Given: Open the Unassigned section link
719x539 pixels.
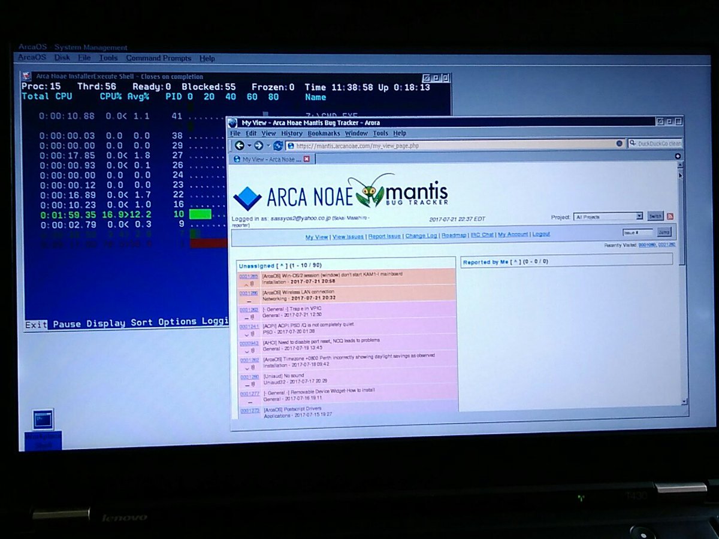Looking at the screenshot, I should [x=256, y=265].
